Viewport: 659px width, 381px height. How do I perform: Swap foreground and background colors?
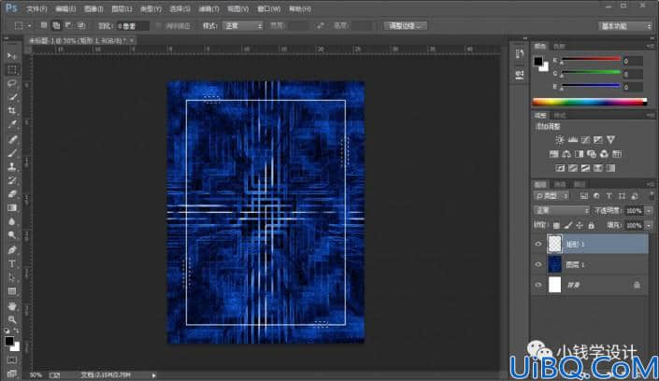click(x=17, y=332)
